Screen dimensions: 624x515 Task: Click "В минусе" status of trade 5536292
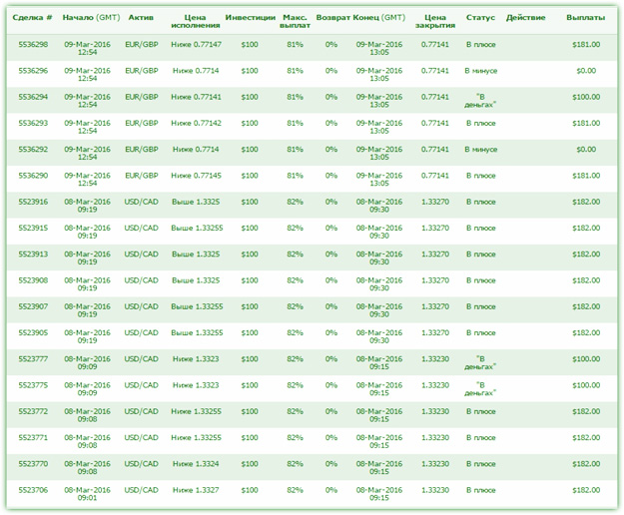(x=480, y=150)
